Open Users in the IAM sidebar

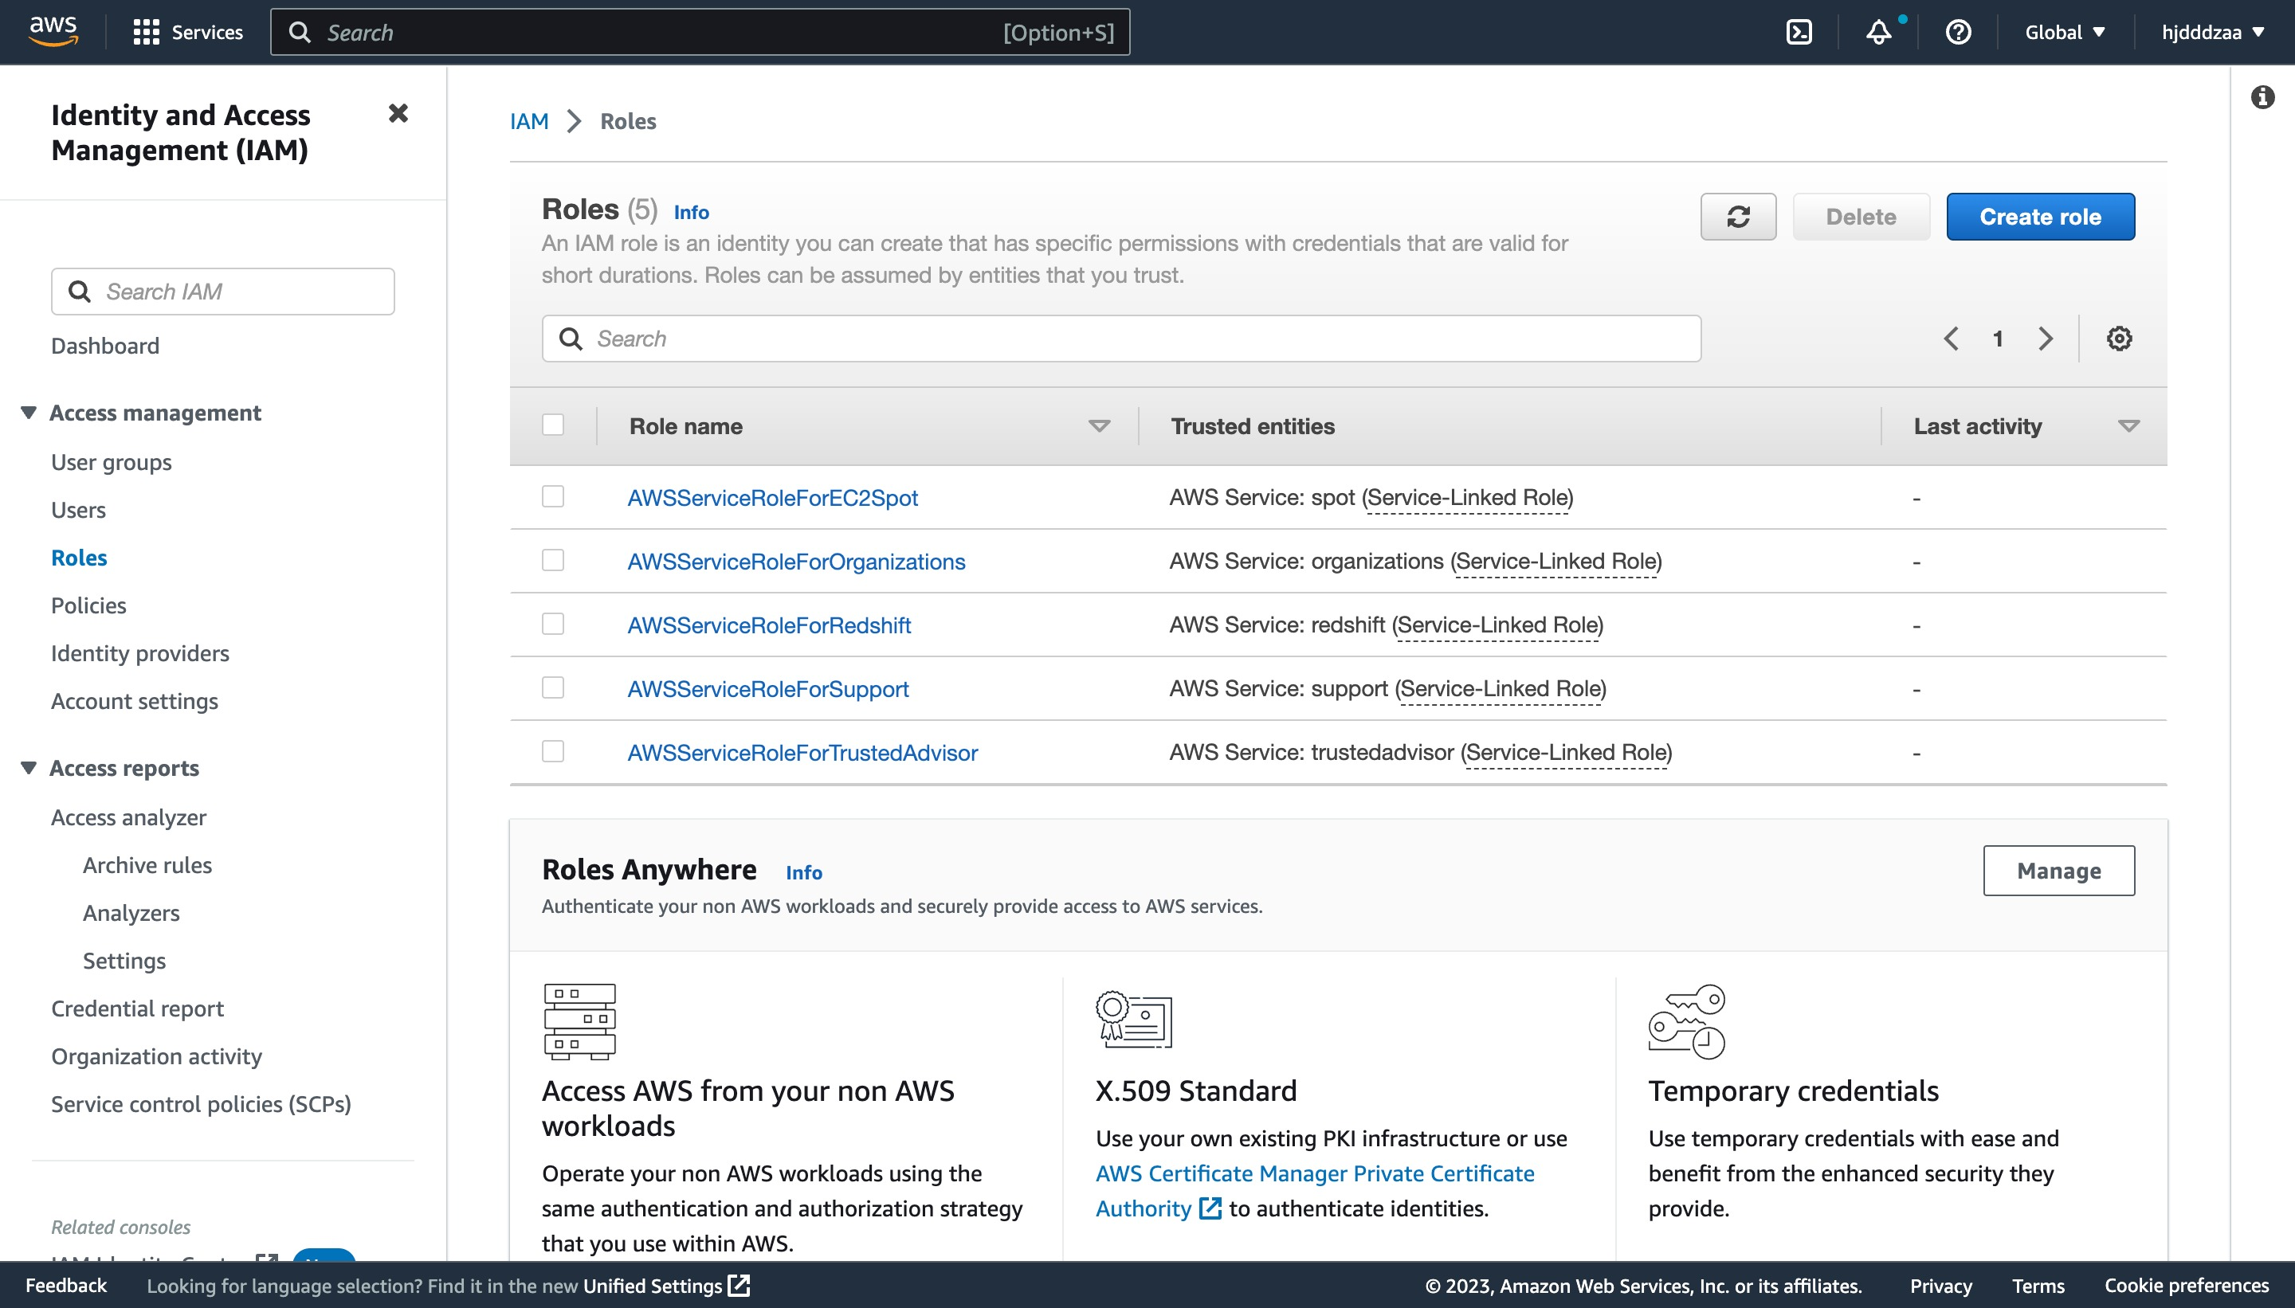click(78, 509)
